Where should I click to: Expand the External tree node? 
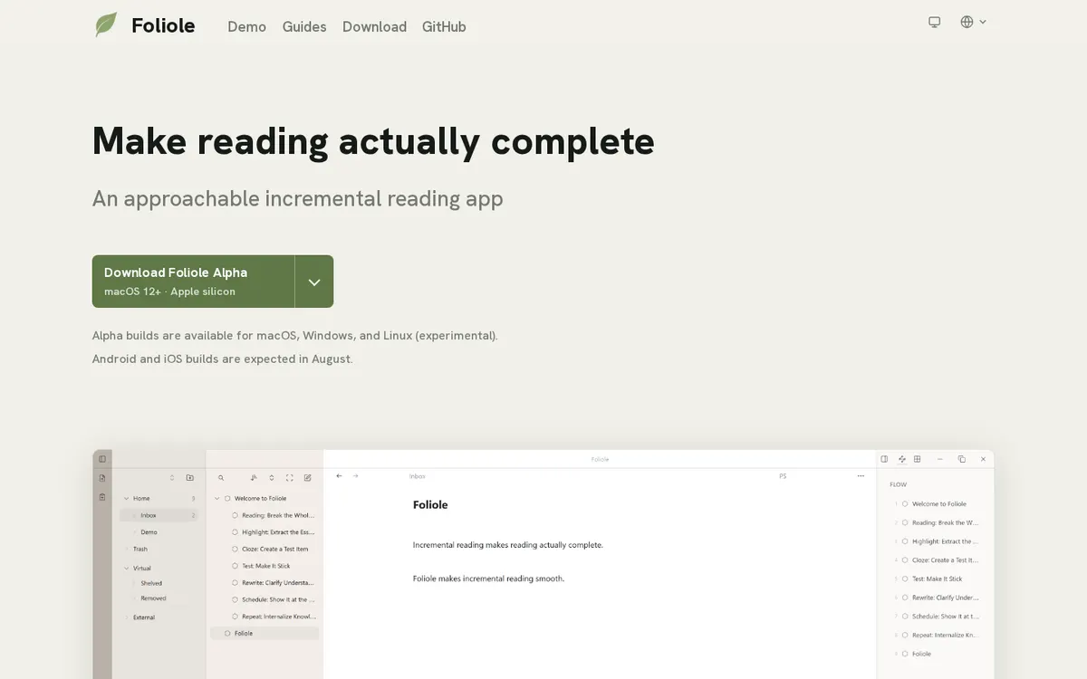click(x=126, y=617)
